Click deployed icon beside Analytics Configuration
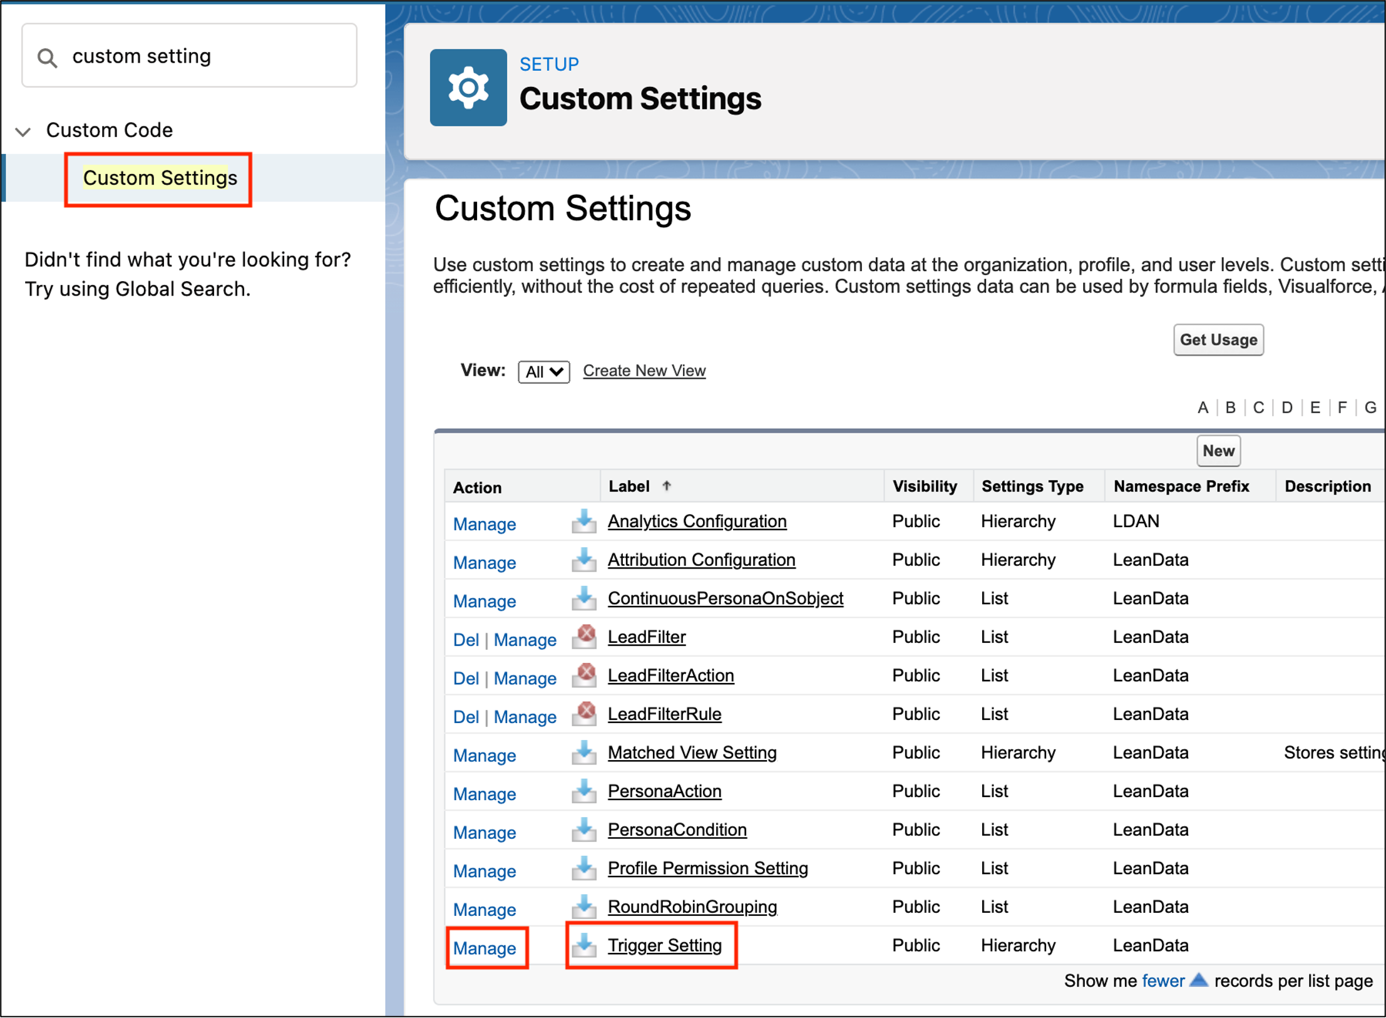 (x=583, y=521)
